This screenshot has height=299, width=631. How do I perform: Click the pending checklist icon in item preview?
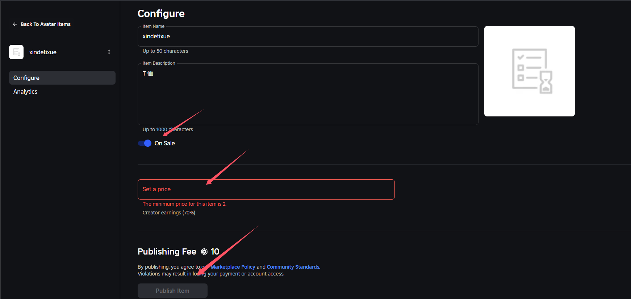tap(531, 71)
